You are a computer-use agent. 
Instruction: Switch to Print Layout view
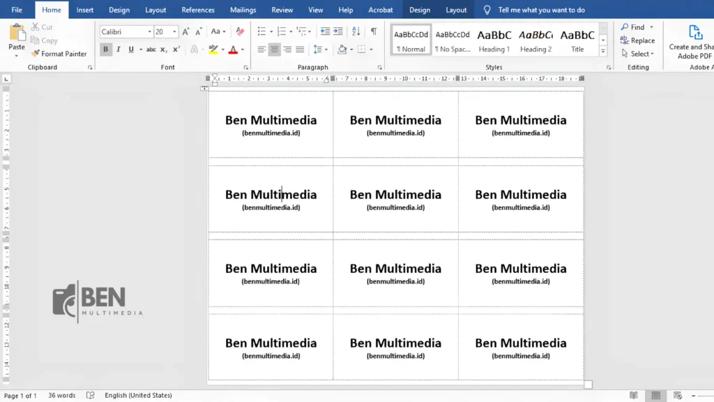tap(655, 395)
